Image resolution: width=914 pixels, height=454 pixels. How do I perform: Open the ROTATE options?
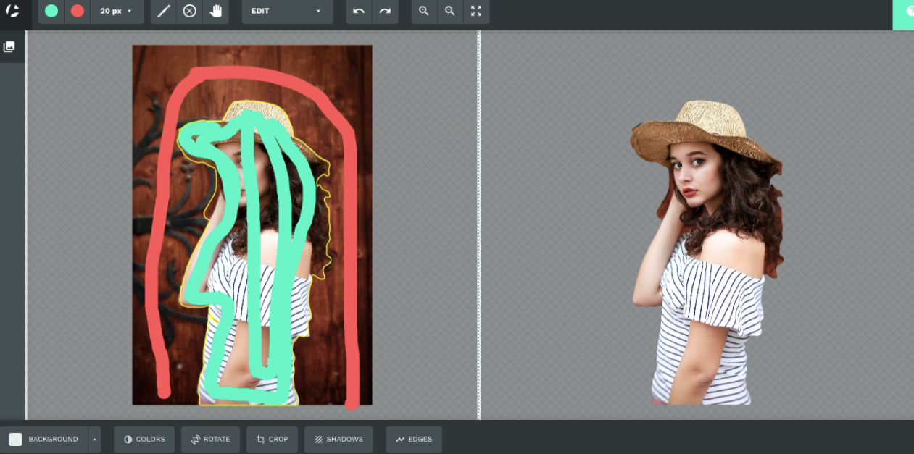(x=211, y=440)
